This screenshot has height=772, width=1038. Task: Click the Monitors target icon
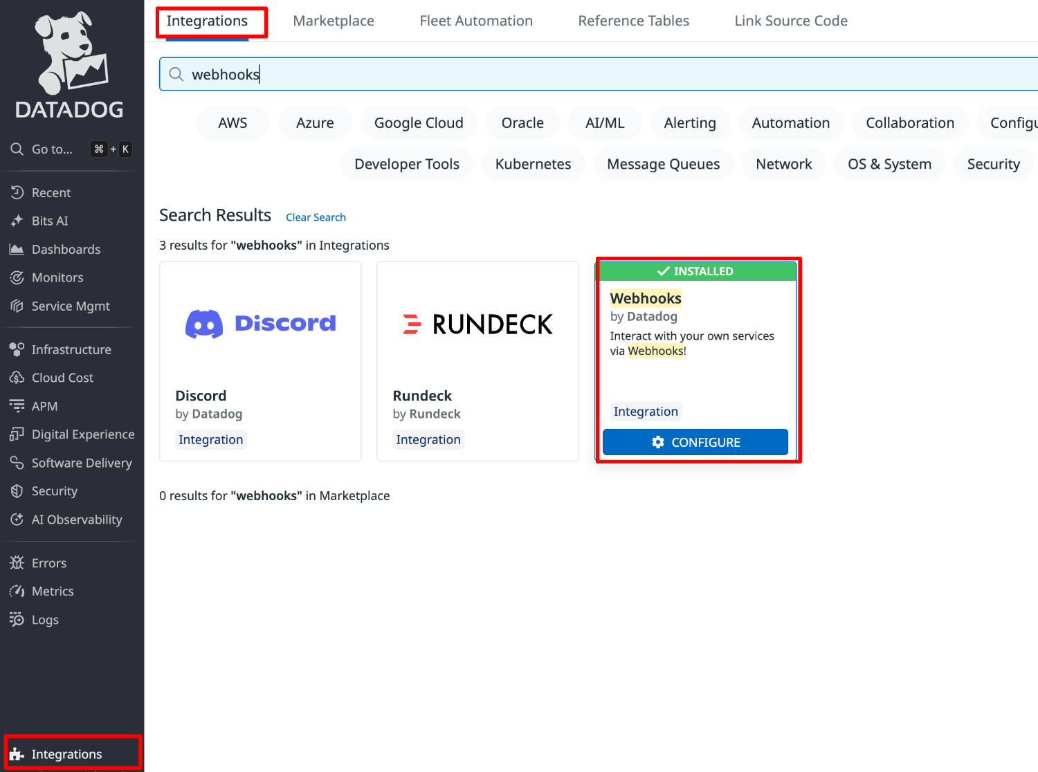(x=17, y=277)
